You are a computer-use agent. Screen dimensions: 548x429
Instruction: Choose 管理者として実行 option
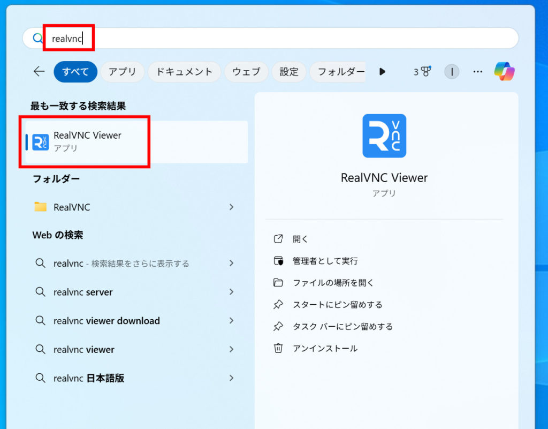point(325,261)
